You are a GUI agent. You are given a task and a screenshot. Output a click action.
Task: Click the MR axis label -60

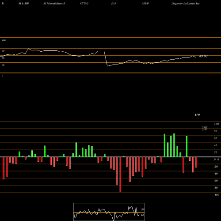pos(216,181)
